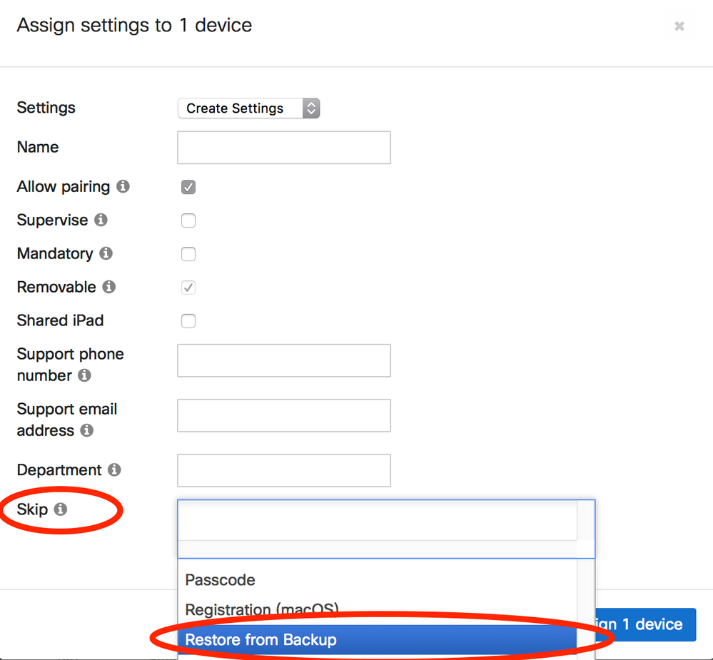Click info icon next to Mandatory

(106, 253)
